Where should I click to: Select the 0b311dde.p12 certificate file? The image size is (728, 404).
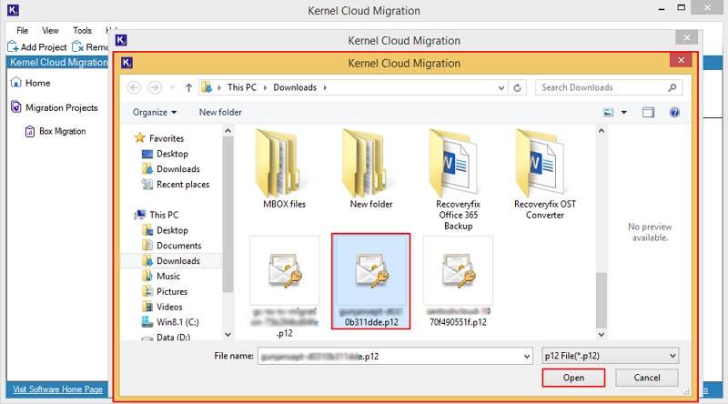(x=371, y=281)
